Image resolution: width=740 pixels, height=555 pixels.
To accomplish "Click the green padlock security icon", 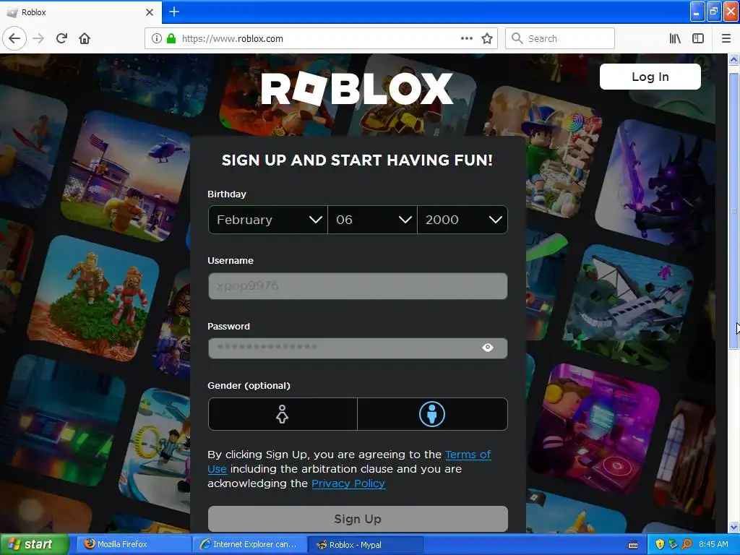I will [171, 38].
